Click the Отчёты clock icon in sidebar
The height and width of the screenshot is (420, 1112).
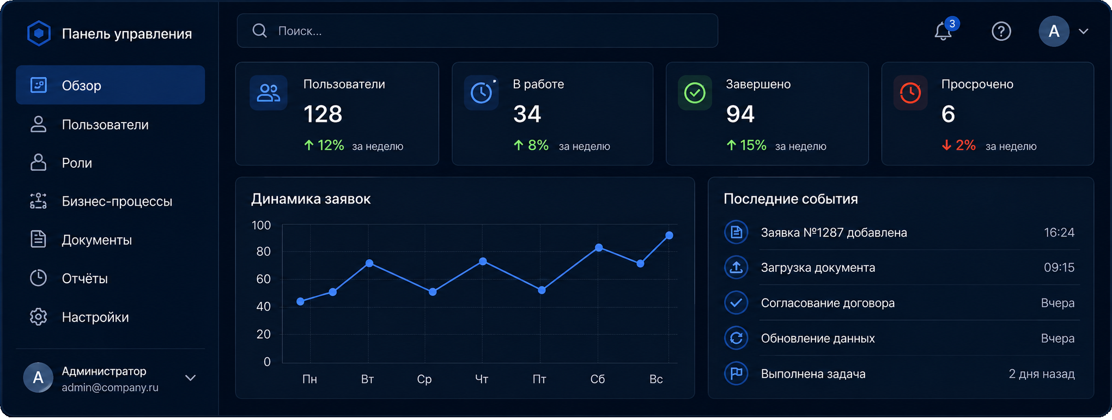point(38,278)
